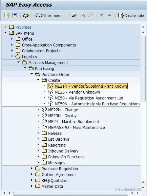Viewport: 147px width, 196px height.
Task: Expand Cross-Application Components folder
Action: [x=12, y=45]
